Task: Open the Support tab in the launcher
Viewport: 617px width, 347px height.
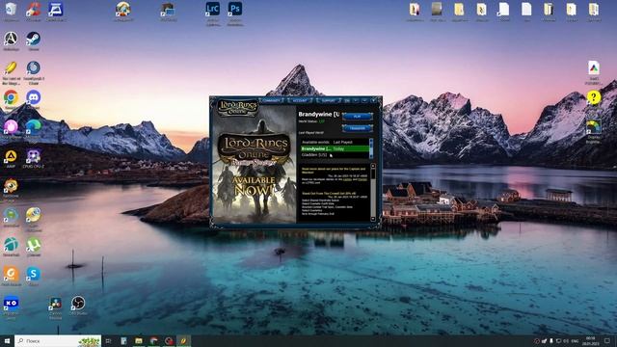Action: tap(328, 100)
